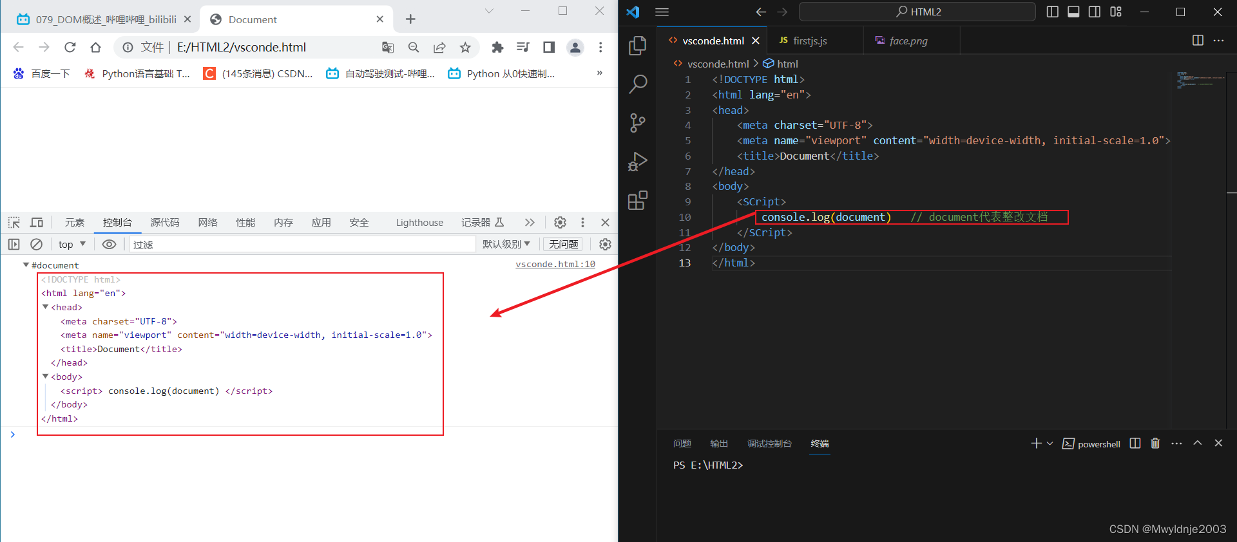Open Source Control in VS Code
The height and width of the screenshot is (542, 1237).
coord(637,123)
